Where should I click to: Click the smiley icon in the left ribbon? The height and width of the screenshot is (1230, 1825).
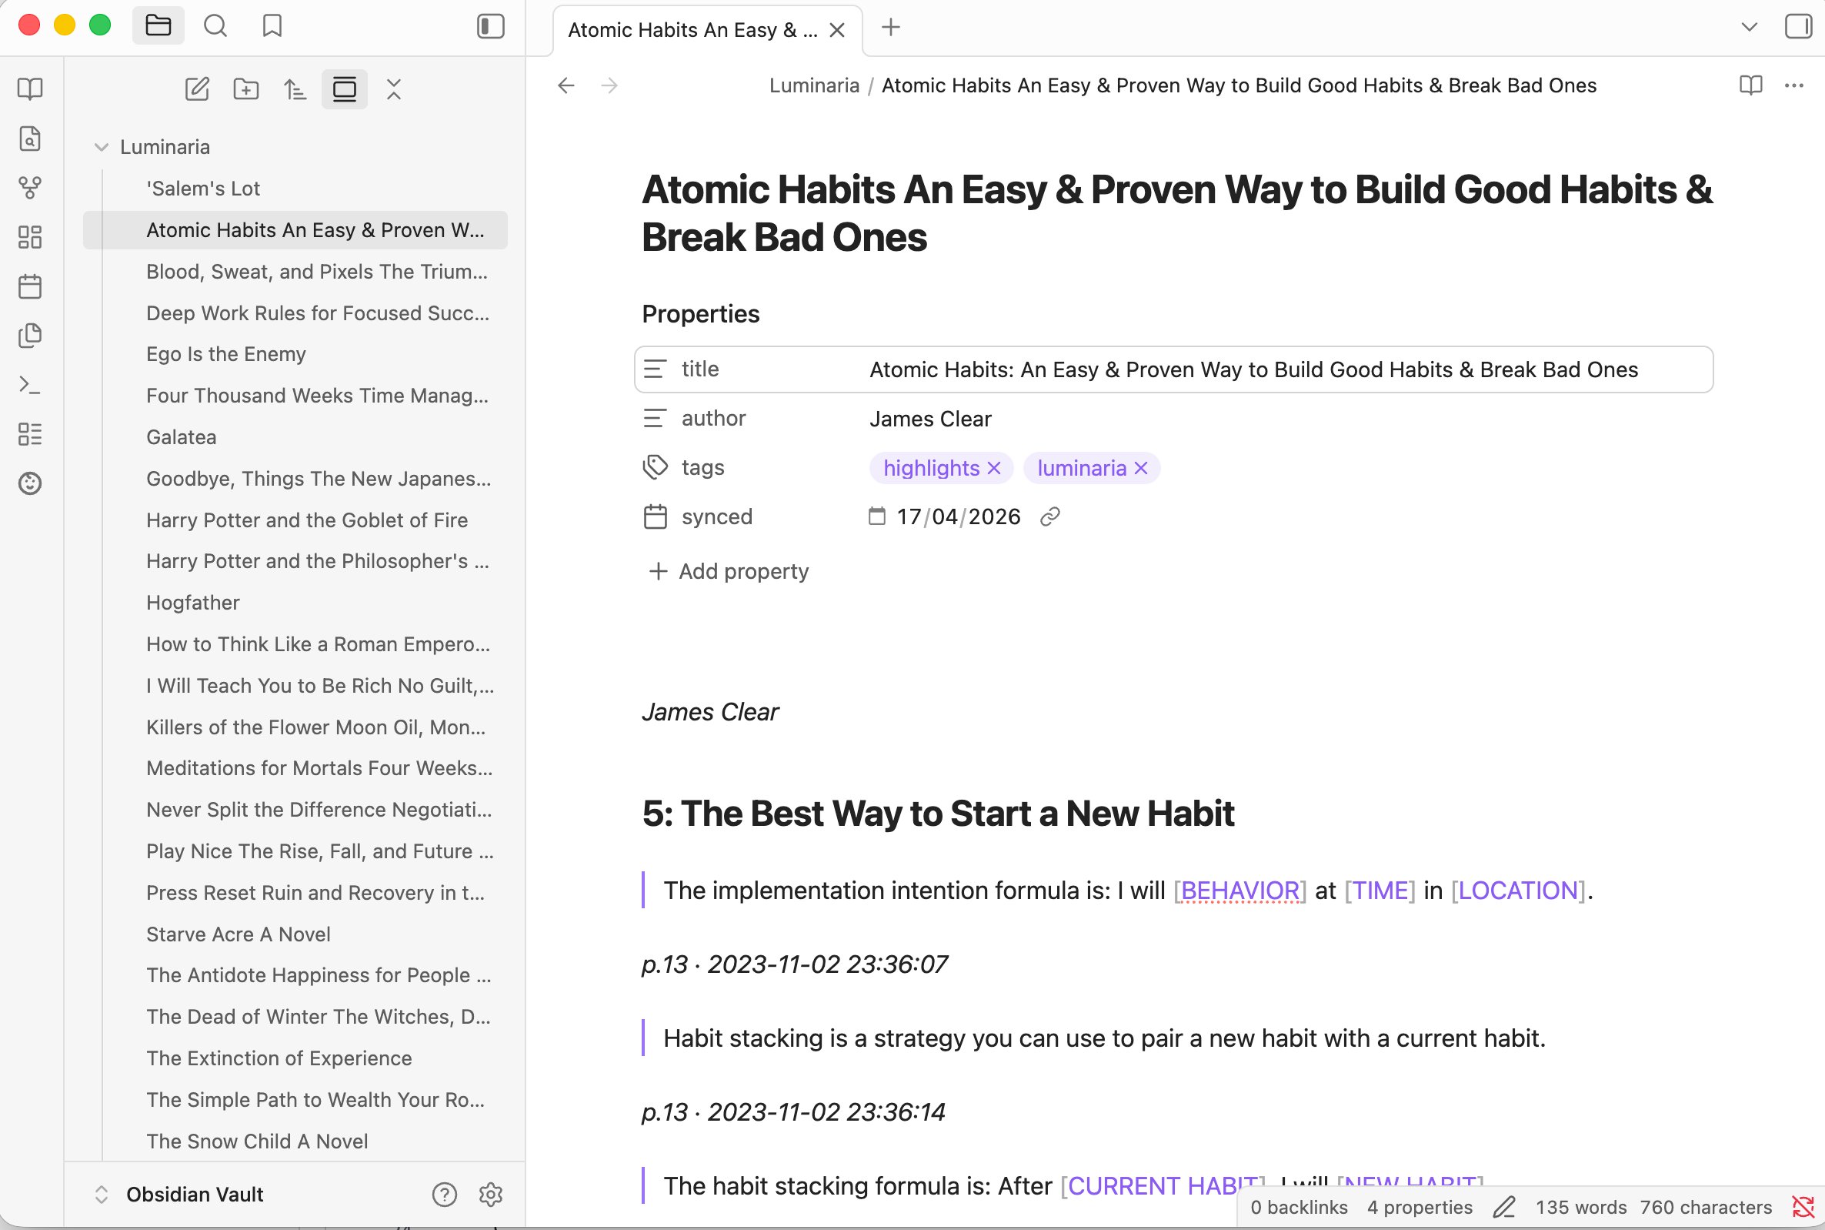click(30, 484)
